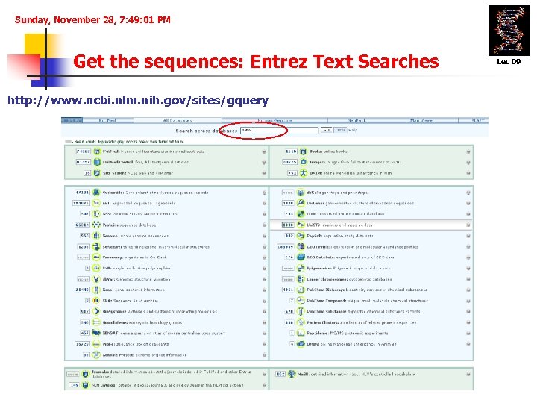Click help icon at end of OMIM row
This screenshot has height=403, width=537.
[x=468, y=173]
